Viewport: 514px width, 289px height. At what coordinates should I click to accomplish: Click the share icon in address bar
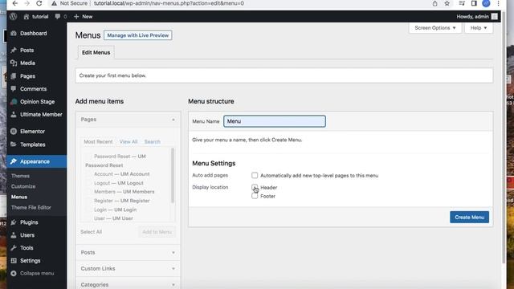[434, 3]
